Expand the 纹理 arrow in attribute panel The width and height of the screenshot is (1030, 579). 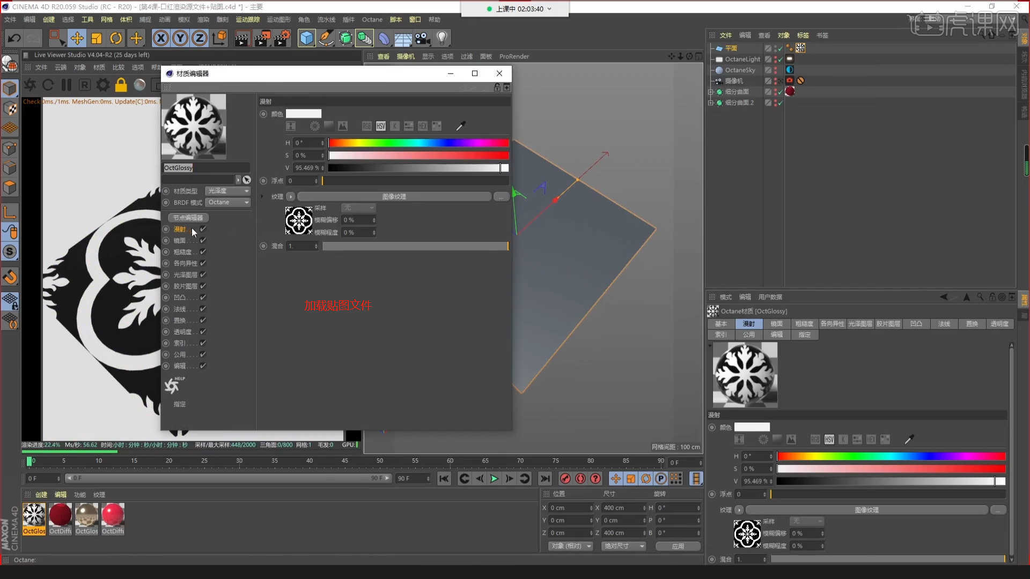click(739, 510)
